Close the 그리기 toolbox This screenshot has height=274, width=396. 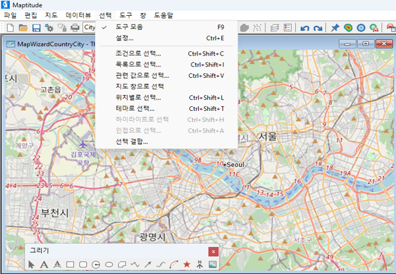213,251
